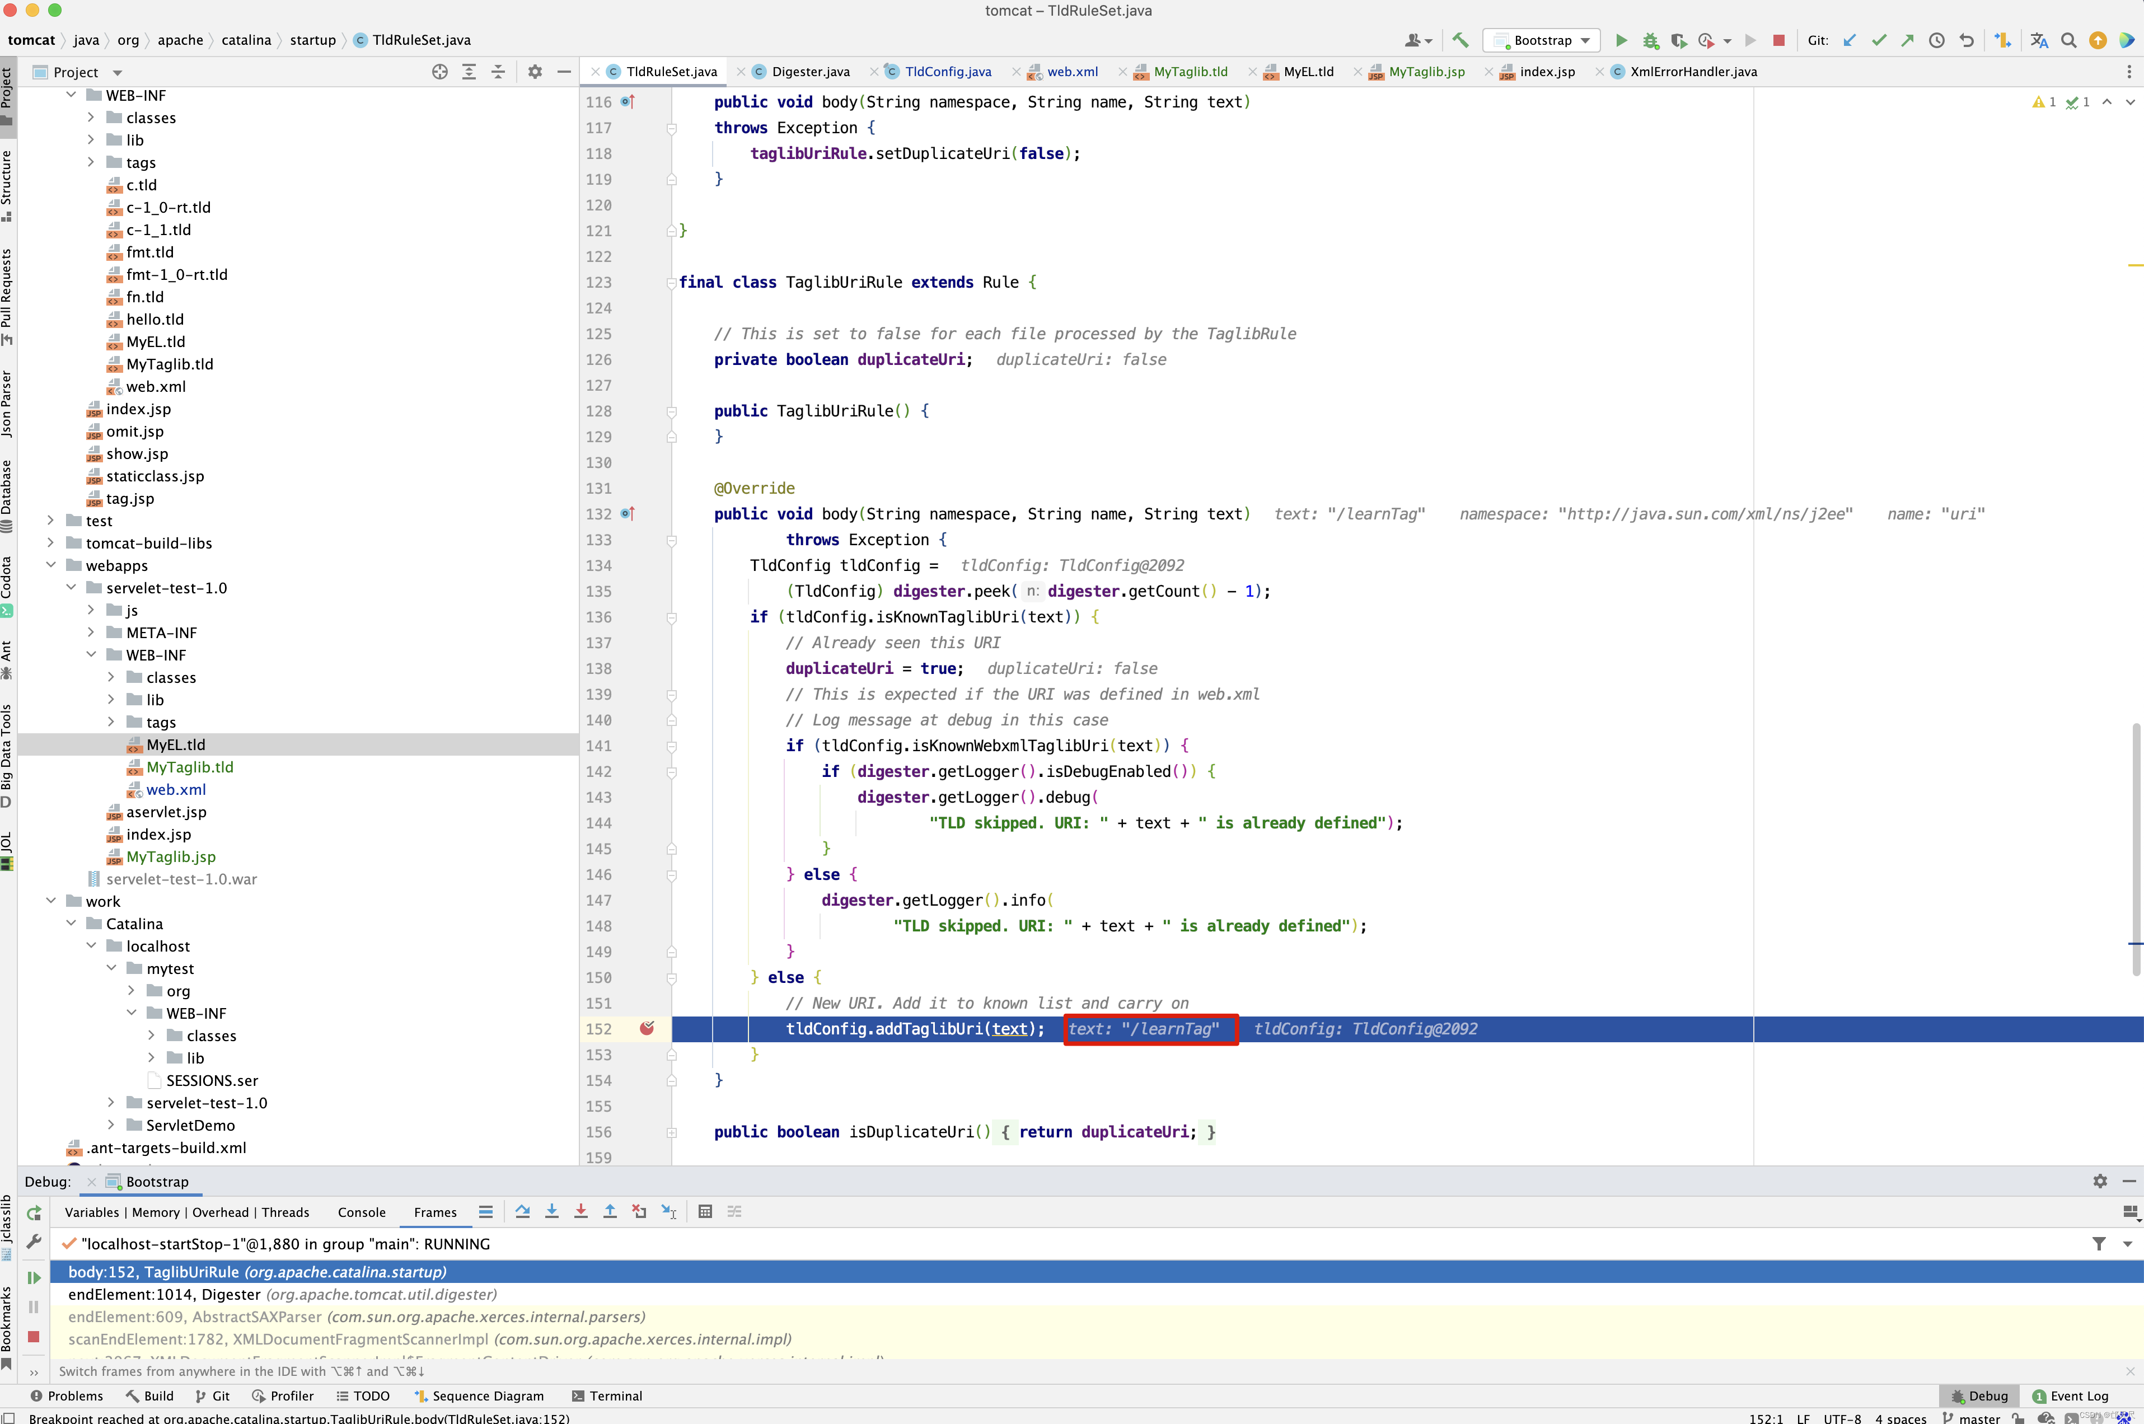The width and height of the screenshot is (2144, 1424).
Task: Click Force Step Into red arrow
Action: pyautogui.click(x=581, y=1211)
